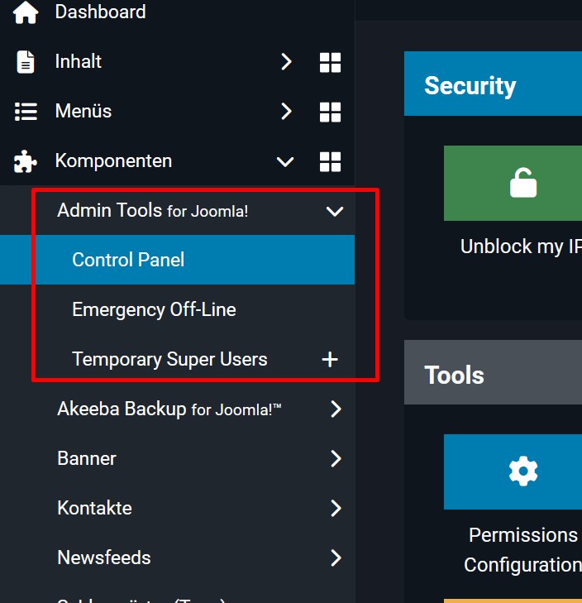The height and width of the screenshot is (603, 582).
Task: Collapse the Admin Tools submenu chevron
Action: 335,211
